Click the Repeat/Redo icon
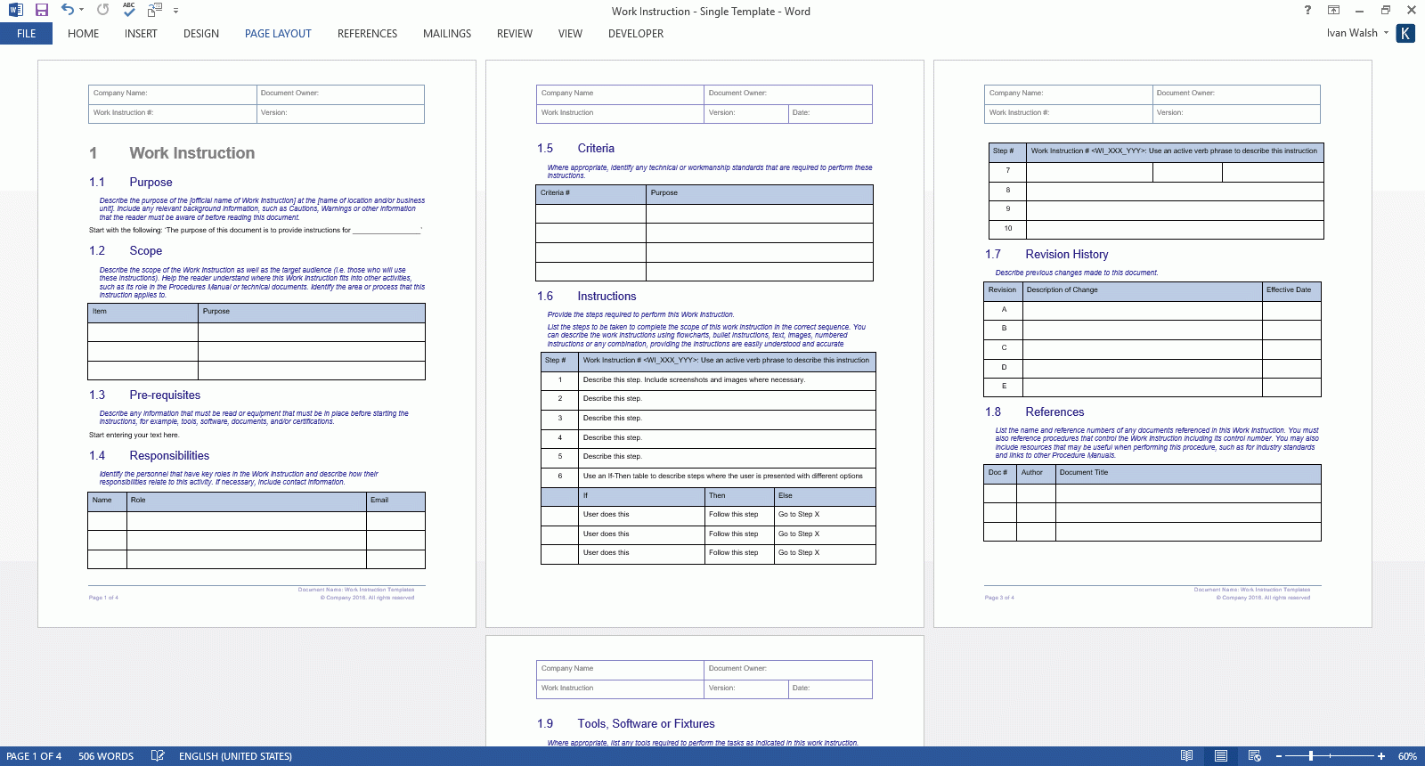Screen dimensions: 1425x766 click(x=103, y=10)
